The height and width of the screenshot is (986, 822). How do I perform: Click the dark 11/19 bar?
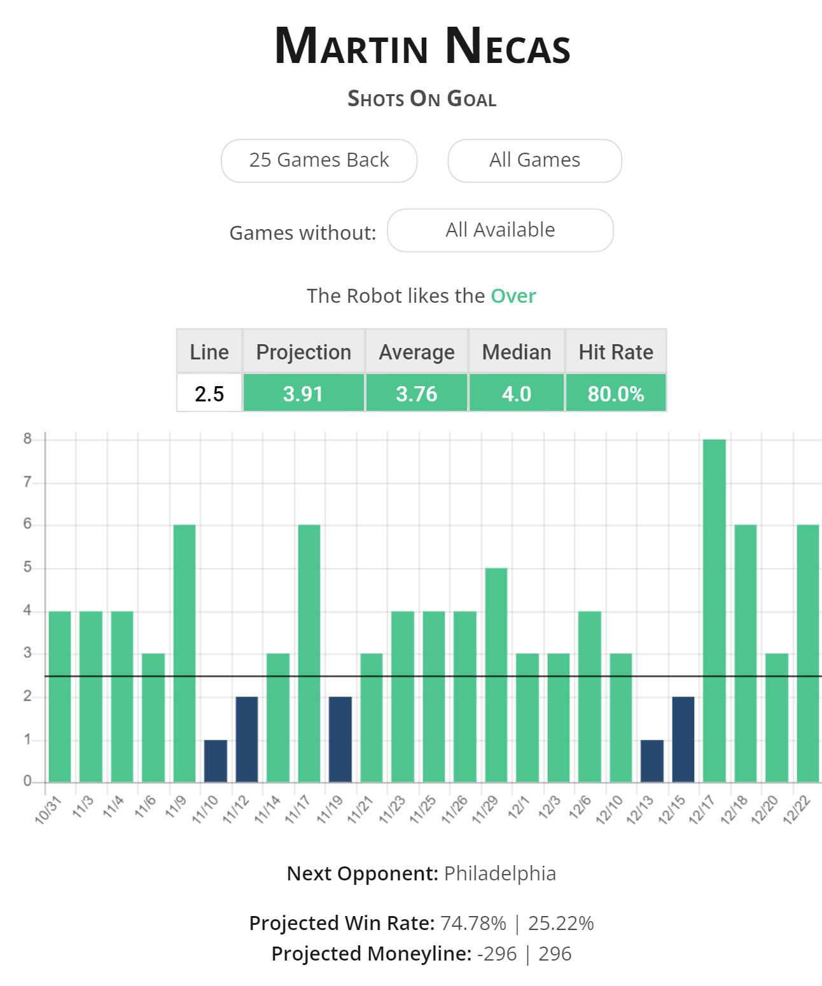tap(340, 740)
